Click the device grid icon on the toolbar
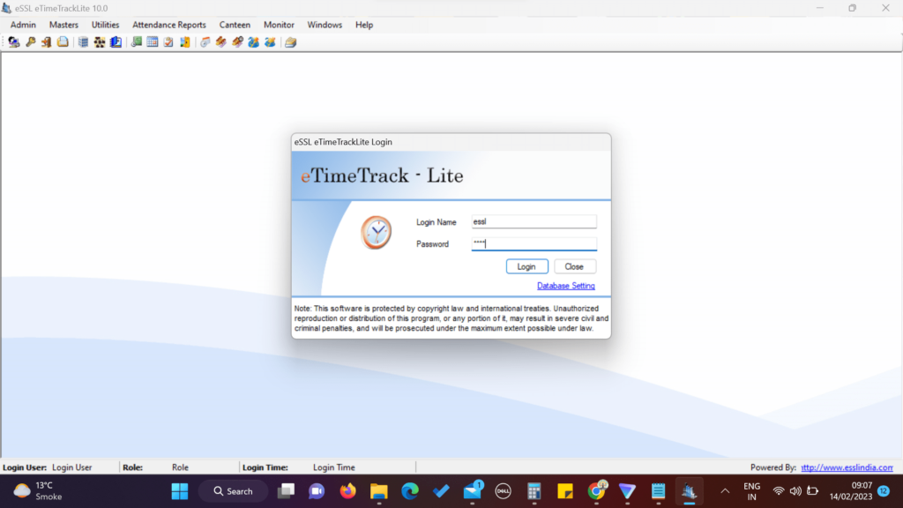Screen dimensions: 903x508 coord(85,41)
